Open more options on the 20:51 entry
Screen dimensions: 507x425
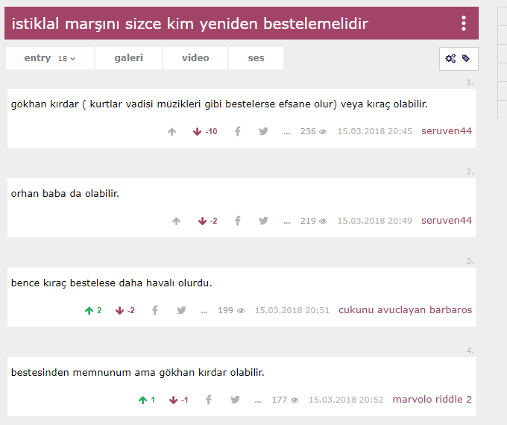point(204,312)
